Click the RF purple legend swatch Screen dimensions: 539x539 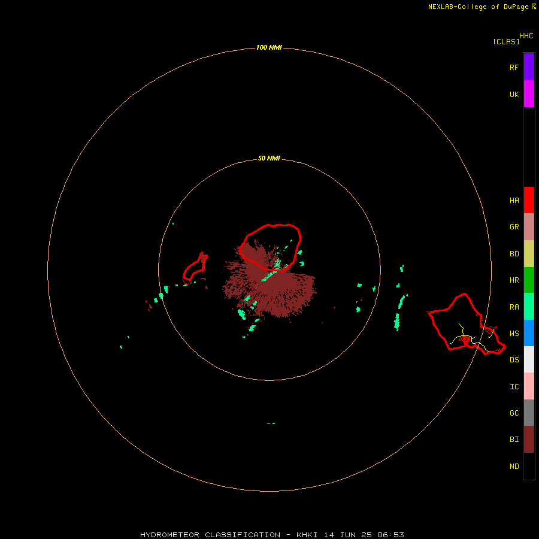tap(529, 67)
